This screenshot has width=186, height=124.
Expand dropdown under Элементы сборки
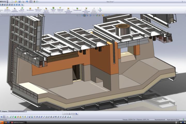53,13
